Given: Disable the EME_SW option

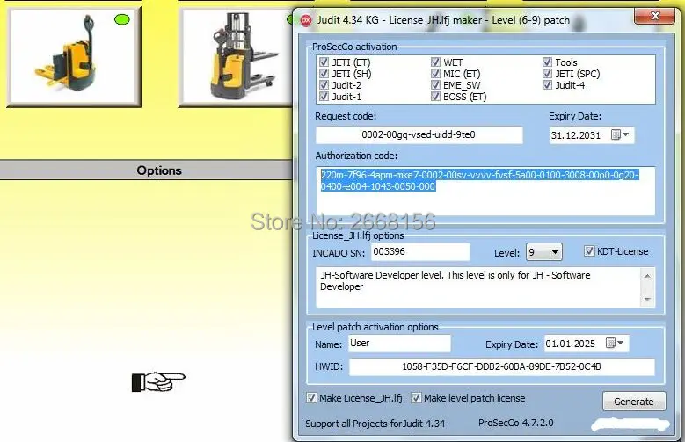Looking at the screenshot, I should pyautogui.click(x=435, y=84).
